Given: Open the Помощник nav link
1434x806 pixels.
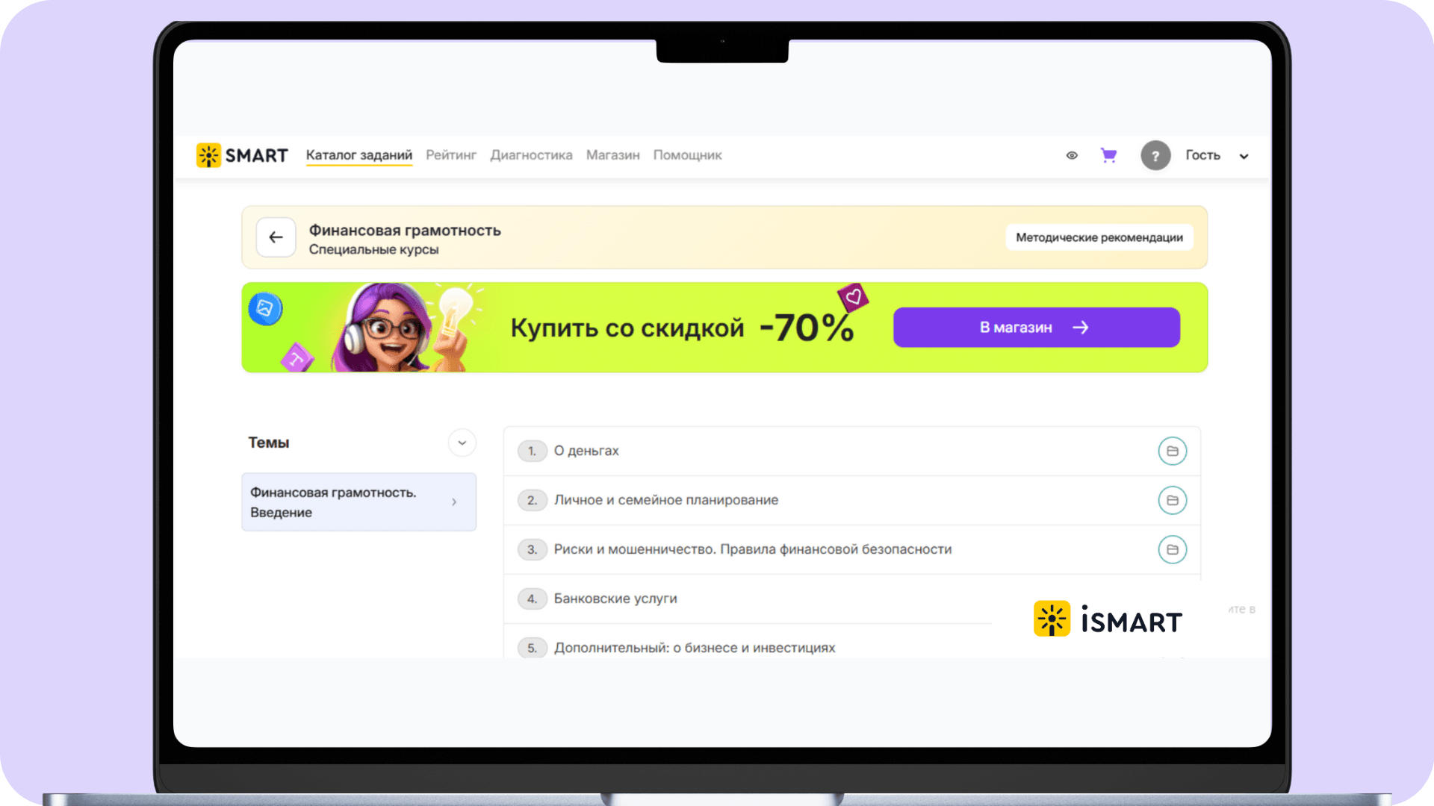Looking at the screenshot, I should coord(687,155).
